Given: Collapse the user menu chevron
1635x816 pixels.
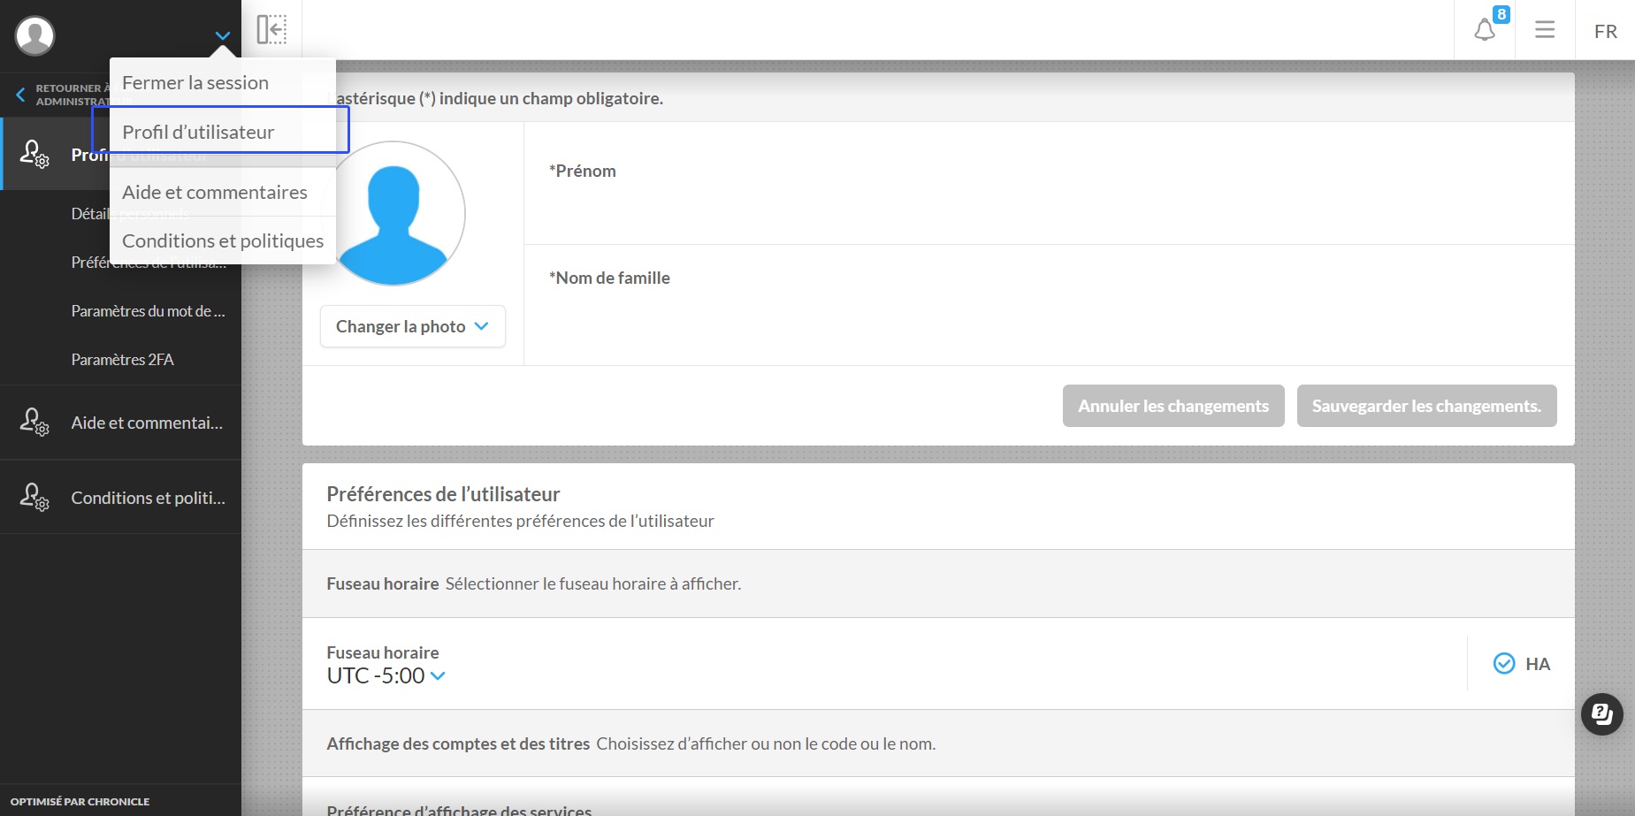Looking at the screenshot, I should [223, 35].
